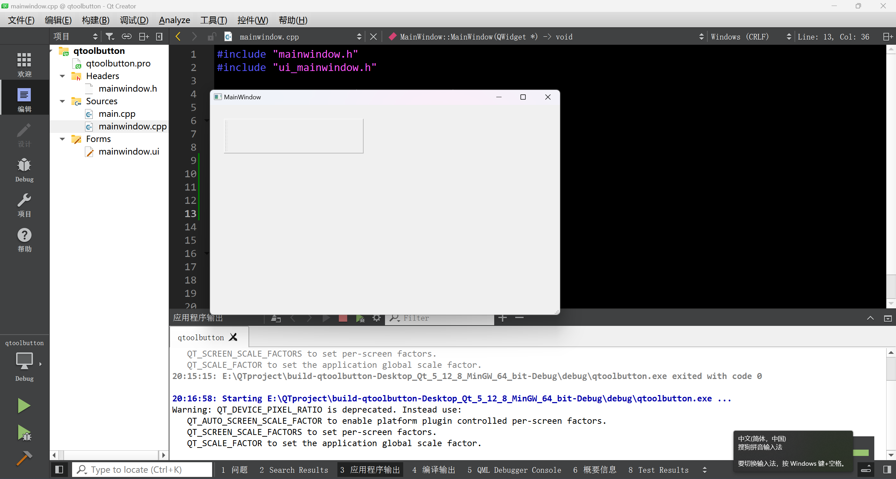
Task: Run the project with the green play icon
Action: (x=24, y=405)
